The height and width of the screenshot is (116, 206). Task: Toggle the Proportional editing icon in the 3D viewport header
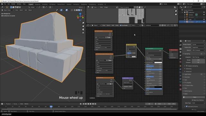coord(50,7)
